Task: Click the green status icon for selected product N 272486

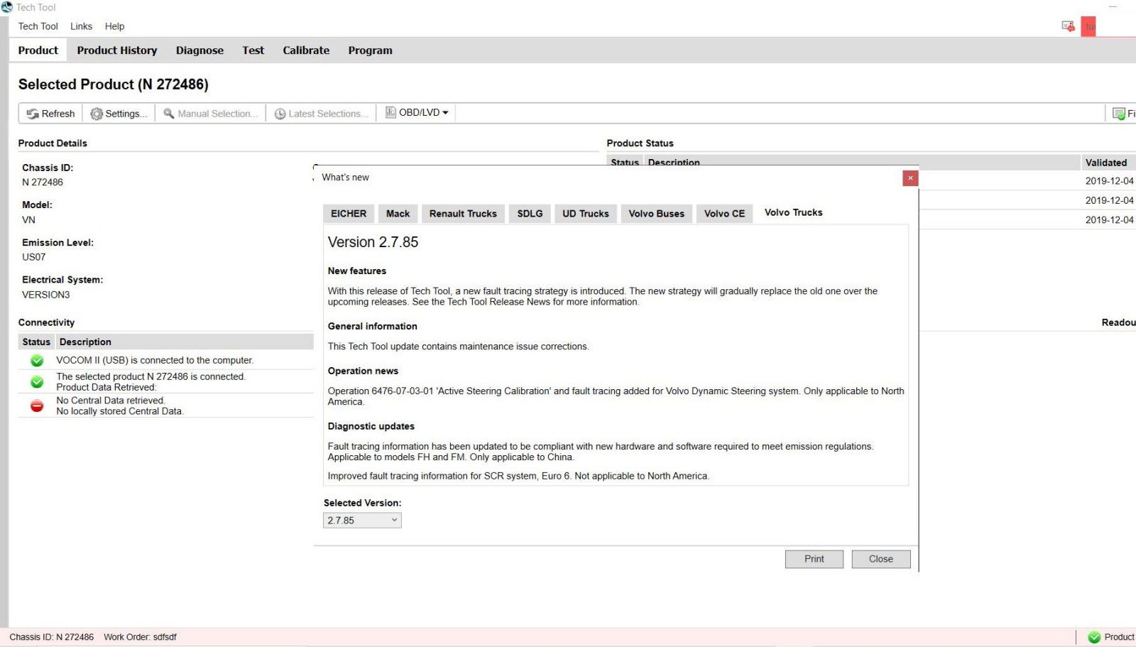Action: click(x=35, y=381)
